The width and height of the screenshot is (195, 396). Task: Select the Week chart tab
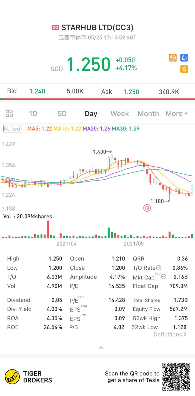[120, 114]
